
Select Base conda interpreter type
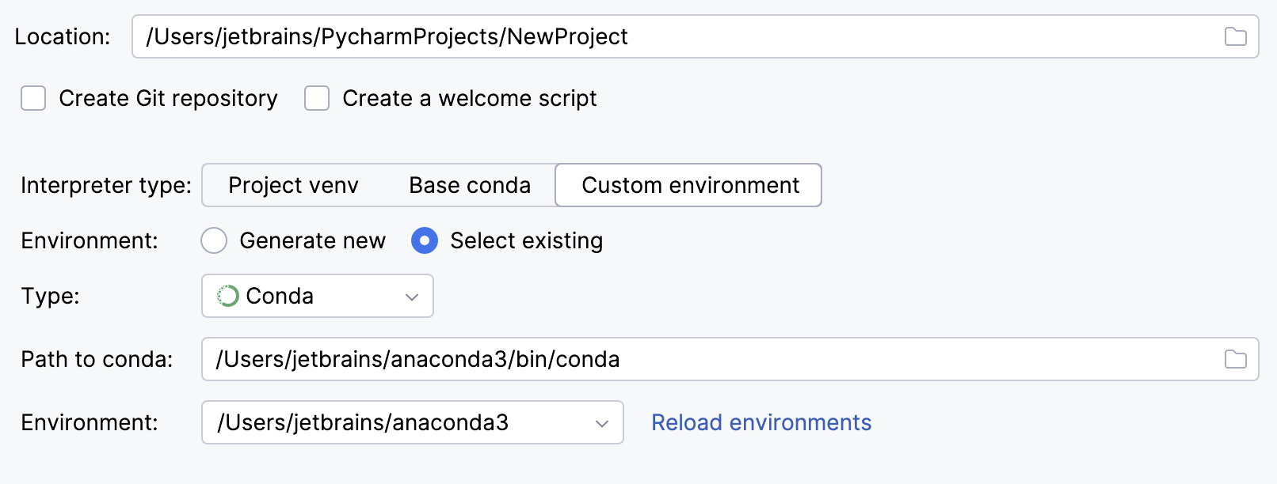tap(469, 185)
